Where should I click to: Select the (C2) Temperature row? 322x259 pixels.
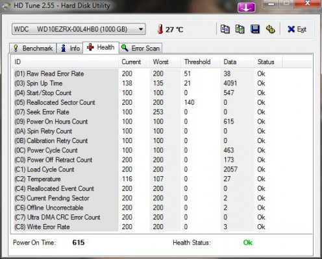coord(148,179)
